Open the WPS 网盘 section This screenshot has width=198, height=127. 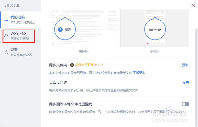point(20,36)
